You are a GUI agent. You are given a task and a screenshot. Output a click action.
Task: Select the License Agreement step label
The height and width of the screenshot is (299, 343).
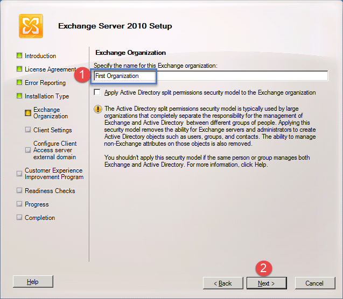[50, 69]
